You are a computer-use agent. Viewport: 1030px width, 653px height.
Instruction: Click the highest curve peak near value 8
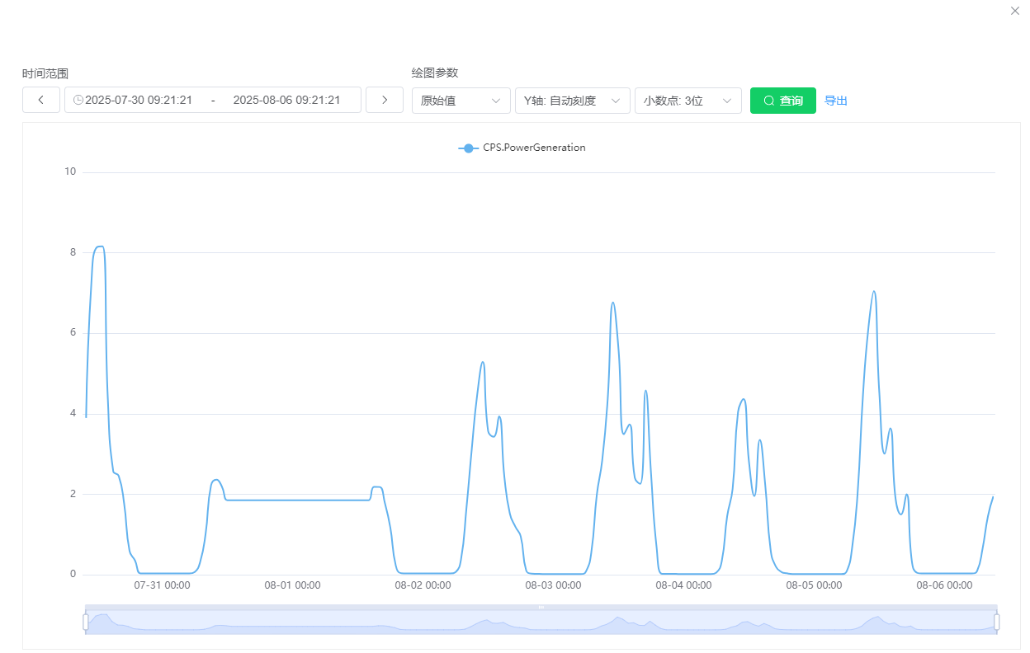coord(99,246)
